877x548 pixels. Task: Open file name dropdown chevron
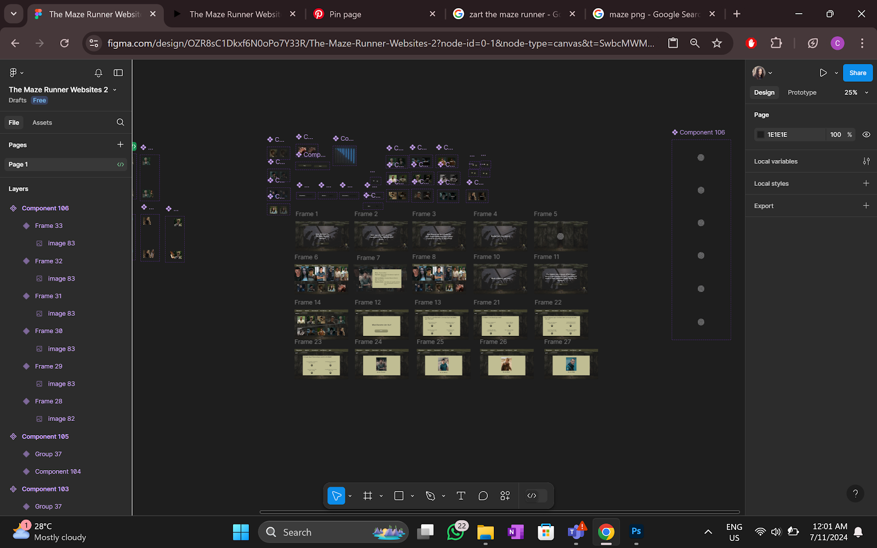coord(115,90)
